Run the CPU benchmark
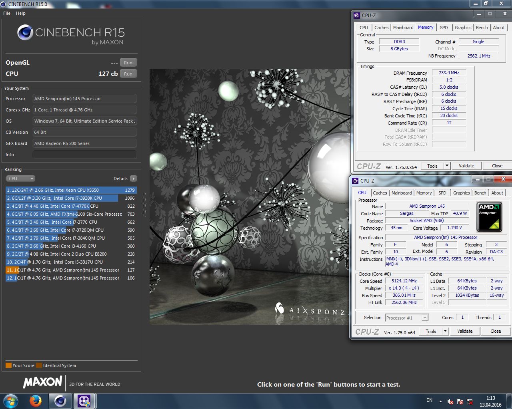The width and height of the screenshot is (512, 409). pyautogui.click(x=128, y=74)
